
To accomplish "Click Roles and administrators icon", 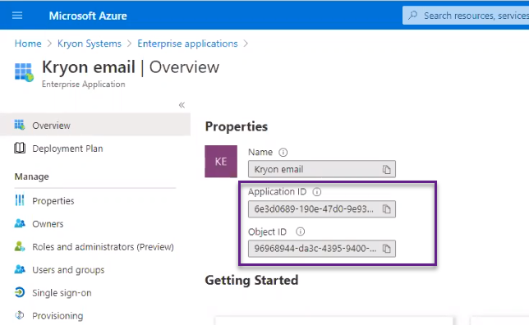I will pos(20,246).
